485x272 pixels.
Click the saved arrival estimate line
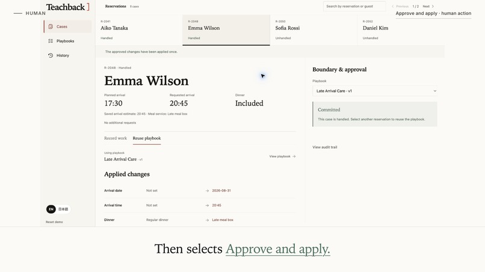146,114
